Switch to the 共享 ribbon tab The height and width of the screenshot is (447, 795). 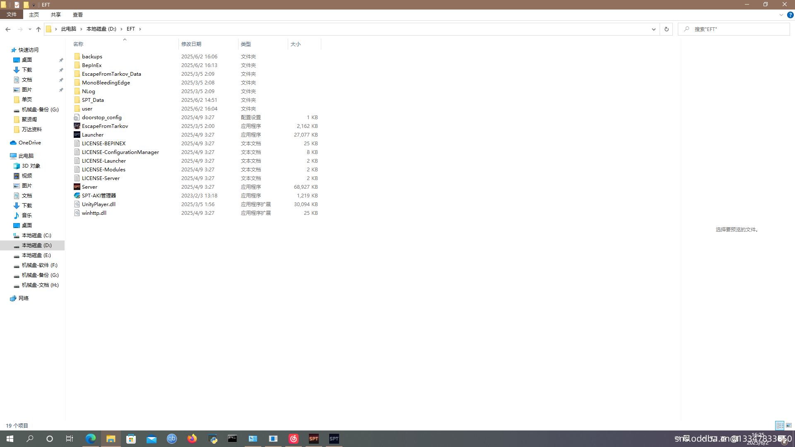coord(56,14)
